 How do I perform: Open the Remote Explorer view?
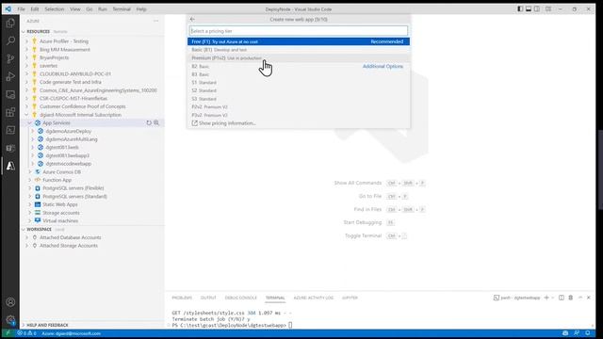(x=10, y=94)
